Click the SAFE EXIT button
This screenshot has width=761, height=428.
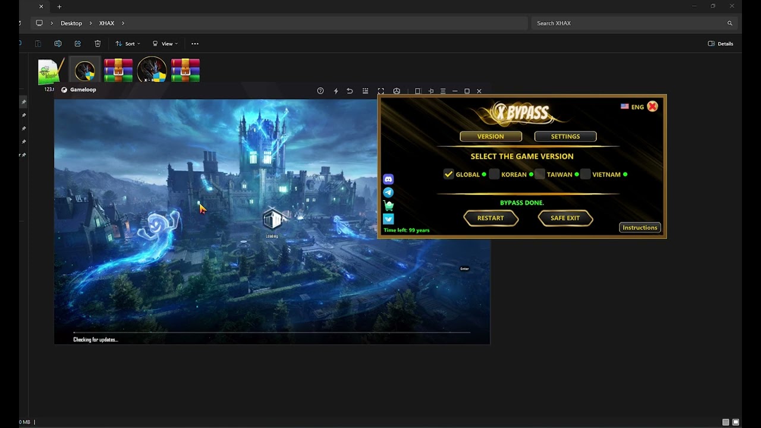point(565,218)
